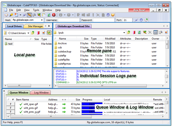
Task: Click the connect icon beside the Port field
Action: tap(137, 20)
